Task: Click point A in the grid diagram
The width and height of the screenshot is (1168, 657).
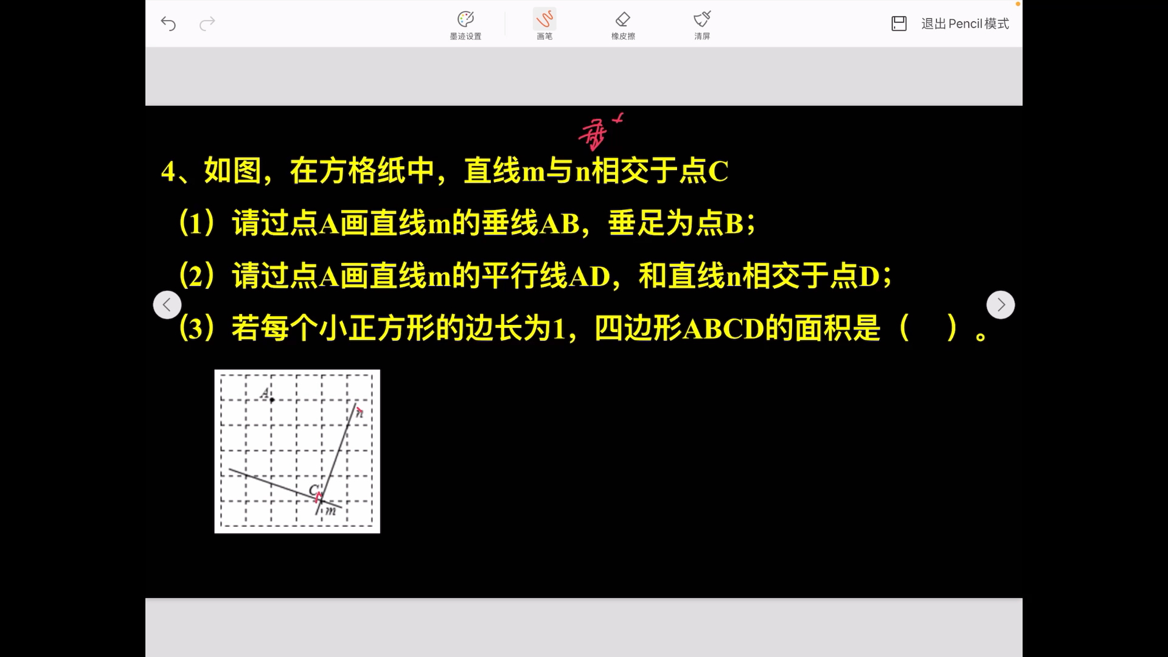Action: [x=271, y=400]
